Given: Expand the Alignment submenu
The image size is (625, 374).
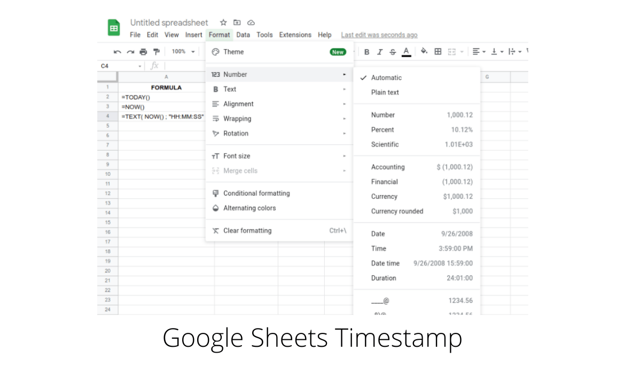Looking at the screenshot, I should coord(279,104).
